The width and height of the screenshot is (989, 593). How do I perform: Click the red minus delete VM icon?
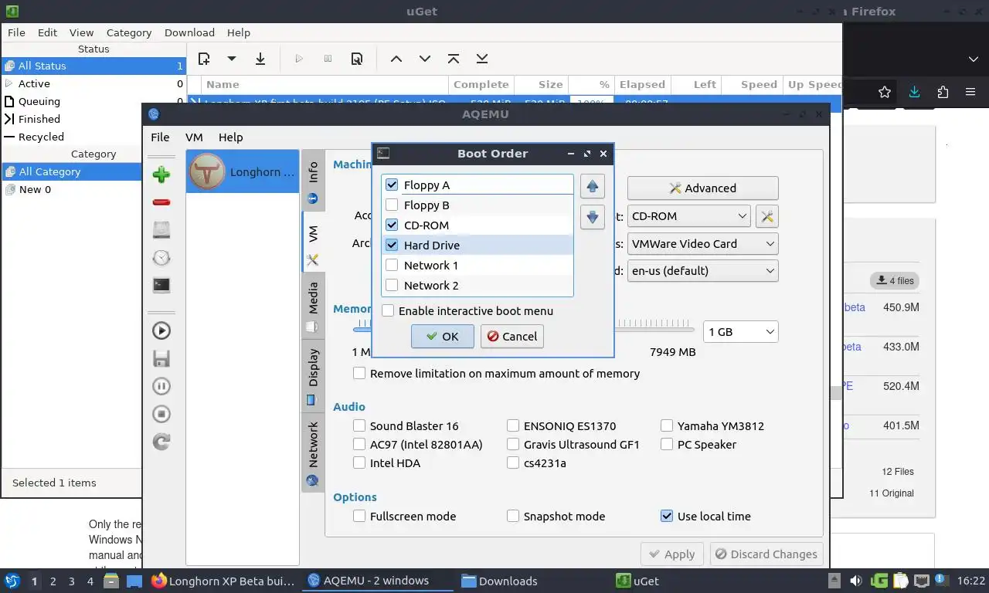click(161, 202)
